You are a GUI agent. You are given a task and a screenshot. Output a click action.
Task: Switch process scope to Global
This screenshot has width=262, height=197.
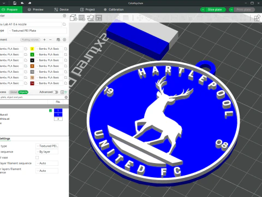[14, 92]
